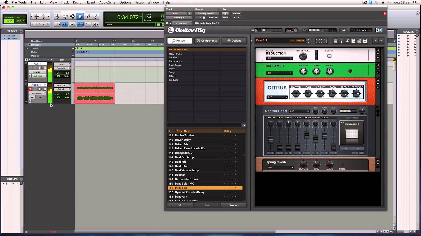
Task: Solo the Aux 1 track
Action: (x=40, y=68)
